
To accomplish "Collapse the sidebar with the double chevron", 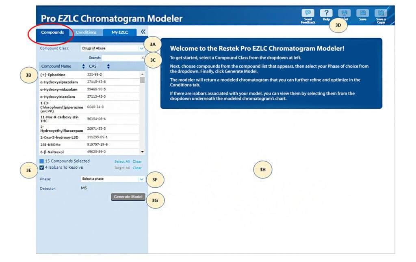I will (x=143, y=32).
